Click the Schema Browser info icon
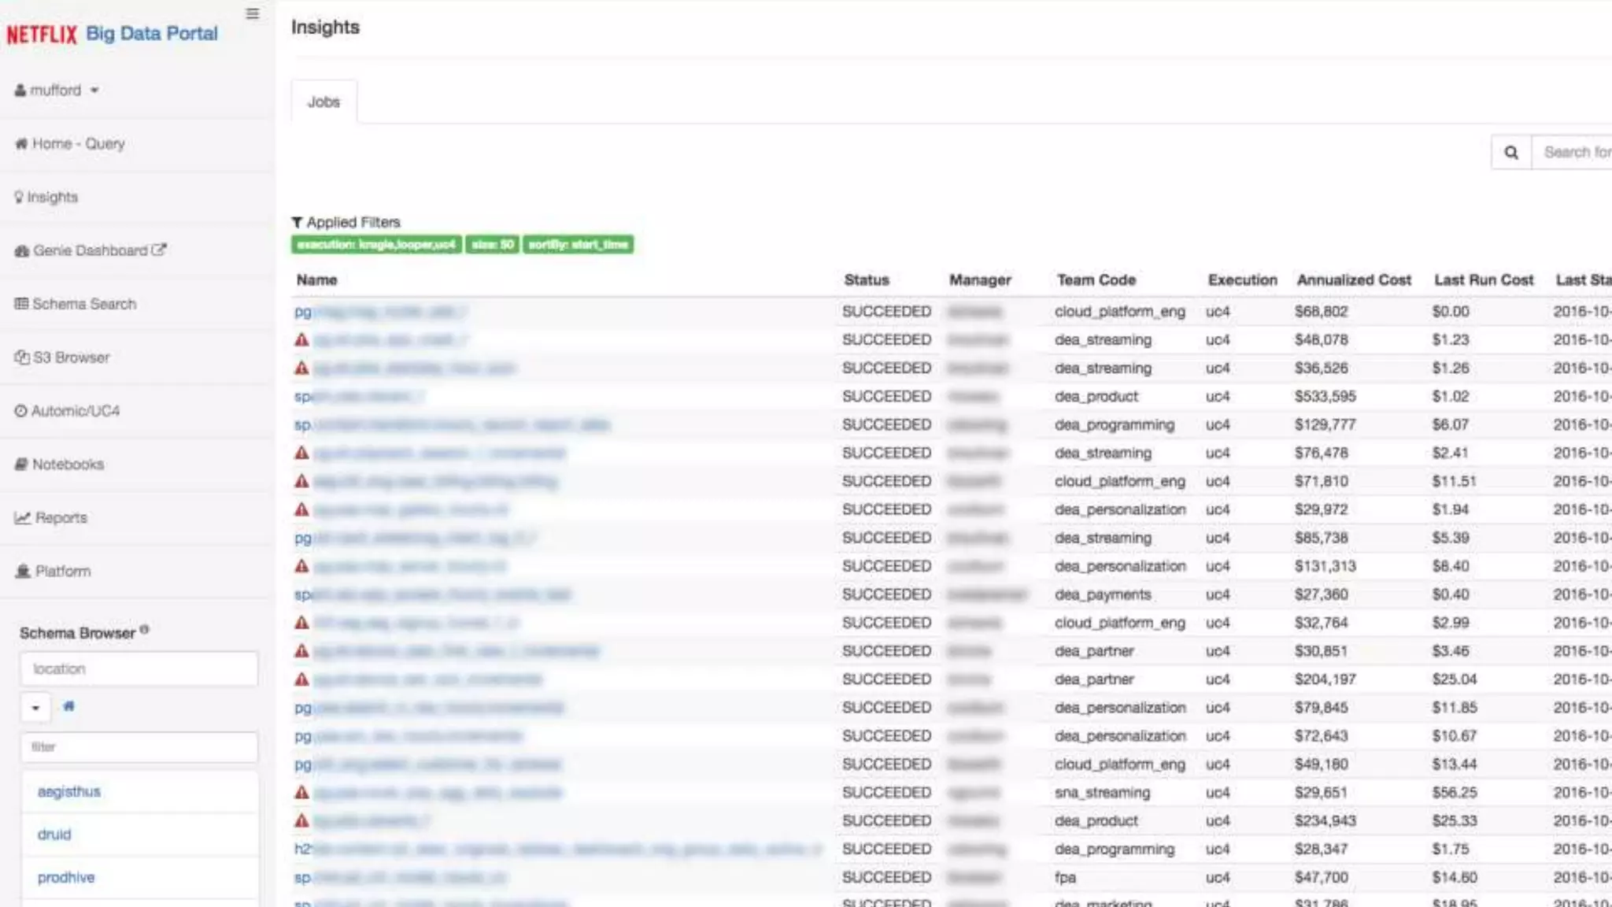1612x907 pixels. click(144, 630)
